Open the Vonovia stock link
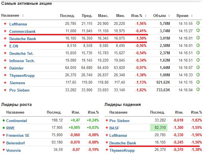The height and width of the screenshot is (154, 204). click(x=14, y=150)
